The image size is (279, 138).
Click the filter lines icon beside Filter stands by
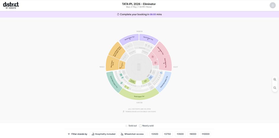point(69,134)
